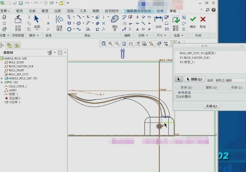The height and width of the screenshot is (172, 246).
Task: Click the Offset edge tool icon
Action: (x=97, y=17)
